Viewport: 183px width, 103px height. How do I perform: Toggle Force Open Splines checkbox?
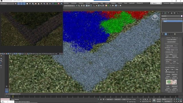[167, 39]
